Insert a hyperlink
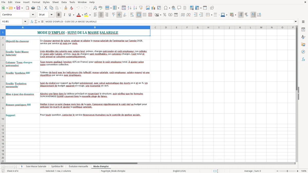The width and height of the screenshot is (308, 173). pos(174,8)
